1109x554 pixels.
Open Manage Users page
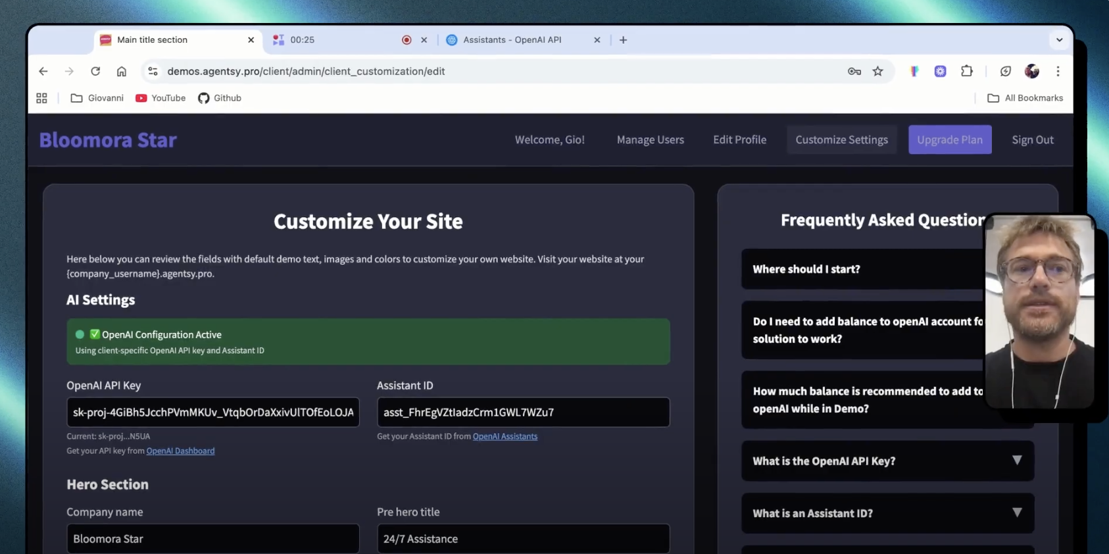pyautogui.click(x=650, y=139)
